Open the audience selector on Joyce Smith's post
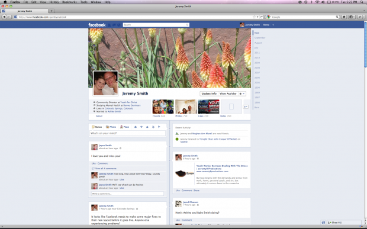The width and height of the screenshot is (367, 229). (121, 149)
